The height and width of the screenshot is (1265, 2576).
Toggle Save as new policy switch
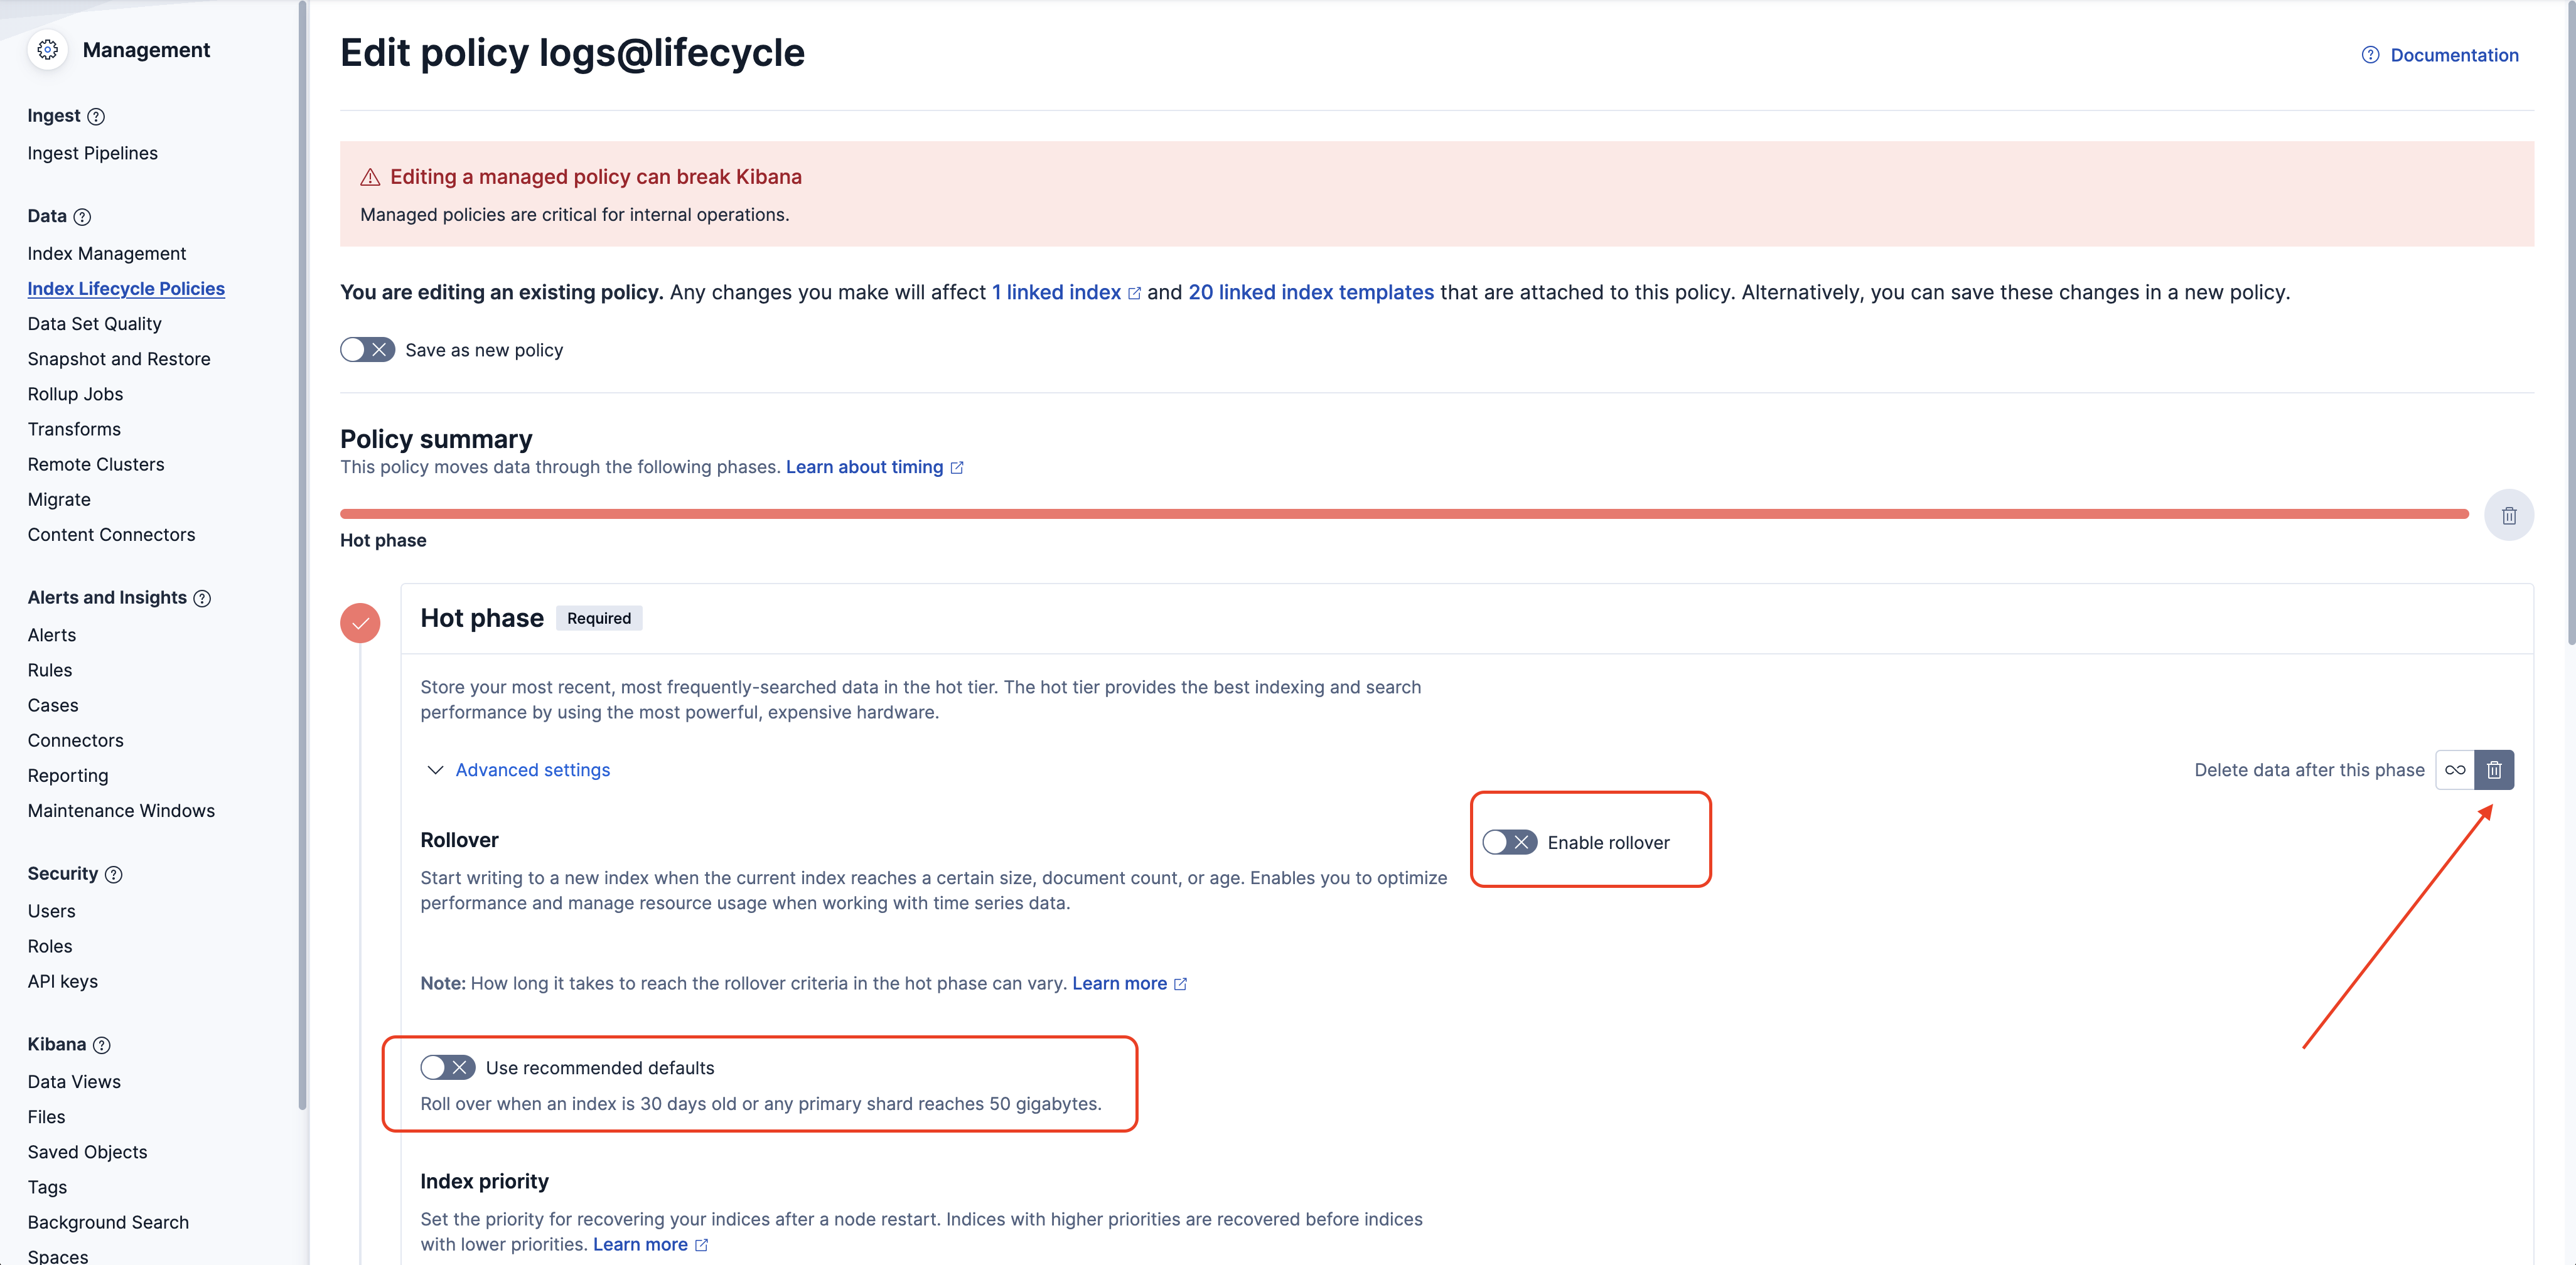tap(367, 350)
